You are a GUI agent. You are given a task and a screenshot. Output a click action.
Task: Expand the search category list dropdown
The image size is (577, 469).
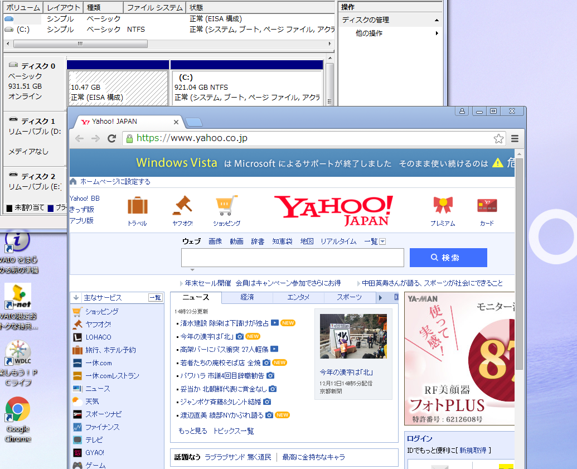coord(382,241)
